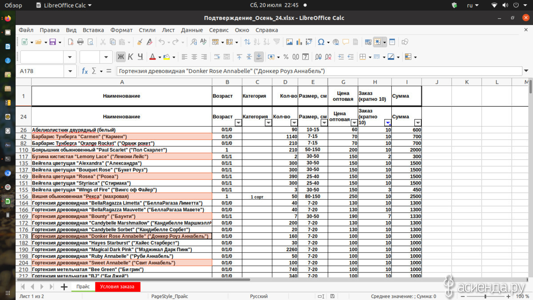
Task: Insert Special Character omega icon
Action: (x=321, y=42)
